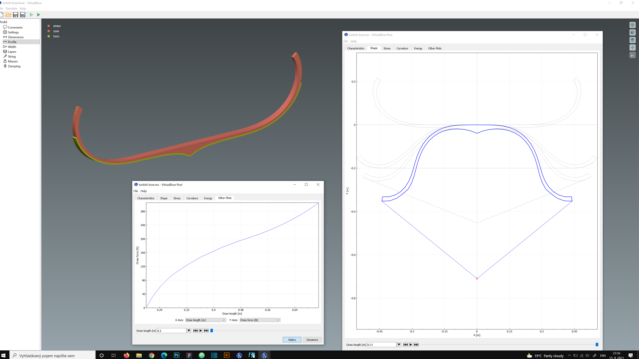Select Layers in the model tree
The width and height of the screenshot is (639, 359).
coord(12,52)
